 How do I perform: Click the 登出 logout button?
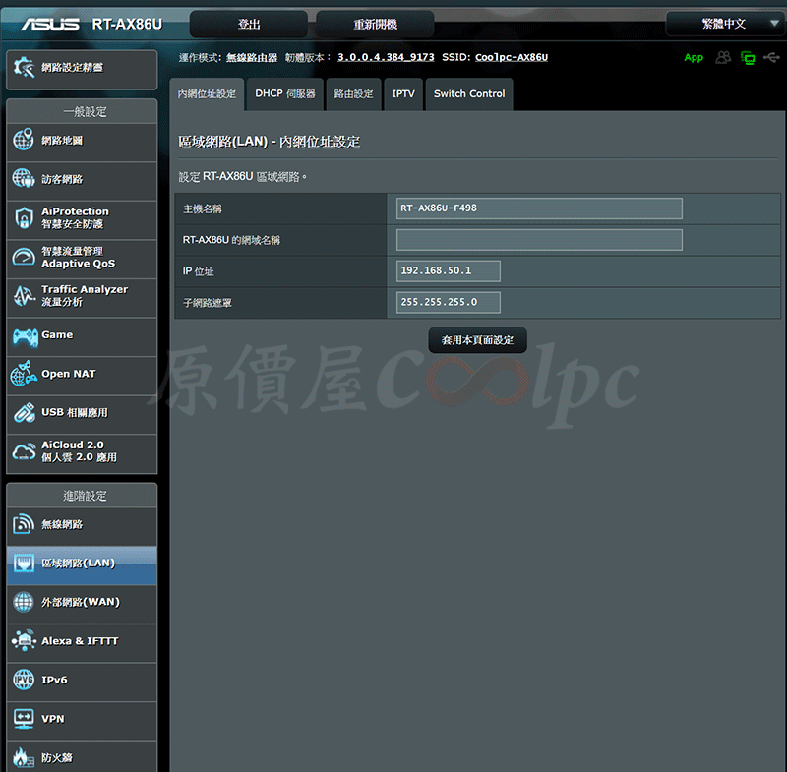pos(249,24)
